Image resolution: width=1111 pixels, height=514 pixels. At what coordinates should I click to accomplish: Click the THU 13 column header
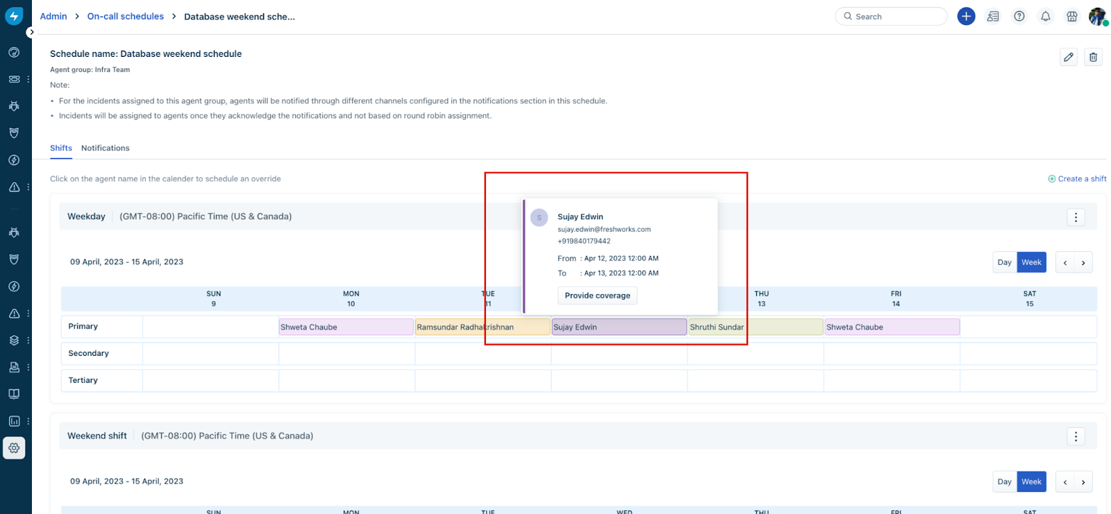coord(762,298)
